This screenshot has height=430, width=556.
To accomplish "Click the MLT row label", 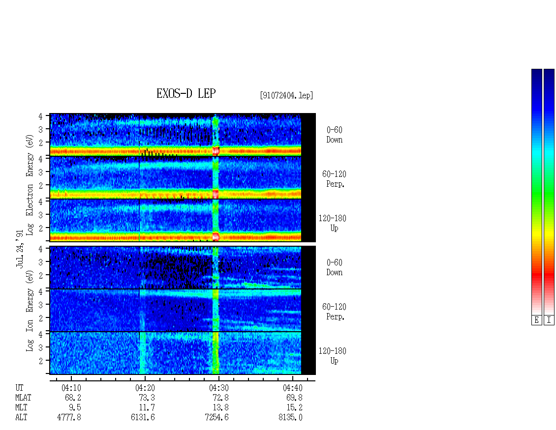I will (21, 408).
